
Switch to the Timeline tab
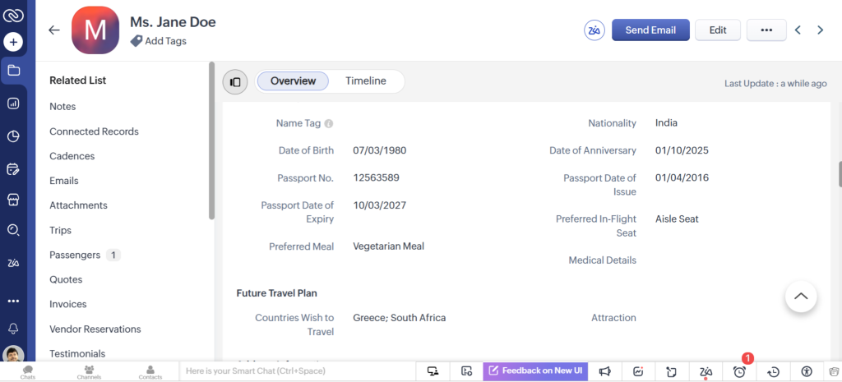tap(366, 81)
